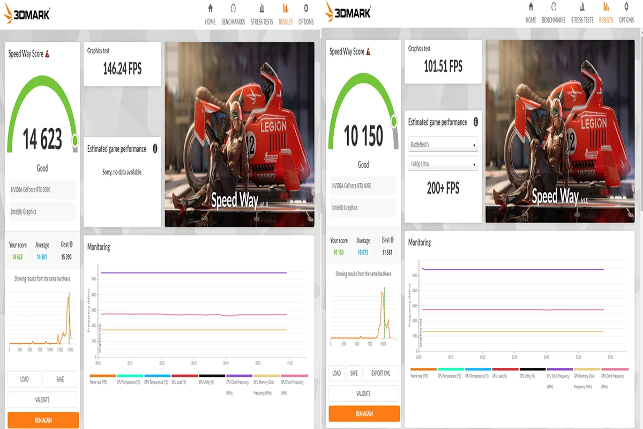Click info icon in 5090 Estimated game performance
This screenshot has height=429, width=643.
coord(155,149)
